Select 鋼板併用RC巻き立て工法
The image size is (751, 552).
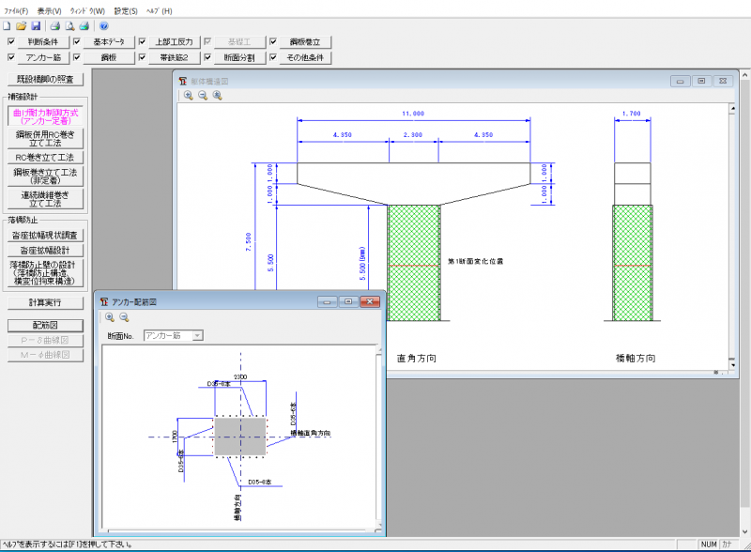tap(45, 139)
